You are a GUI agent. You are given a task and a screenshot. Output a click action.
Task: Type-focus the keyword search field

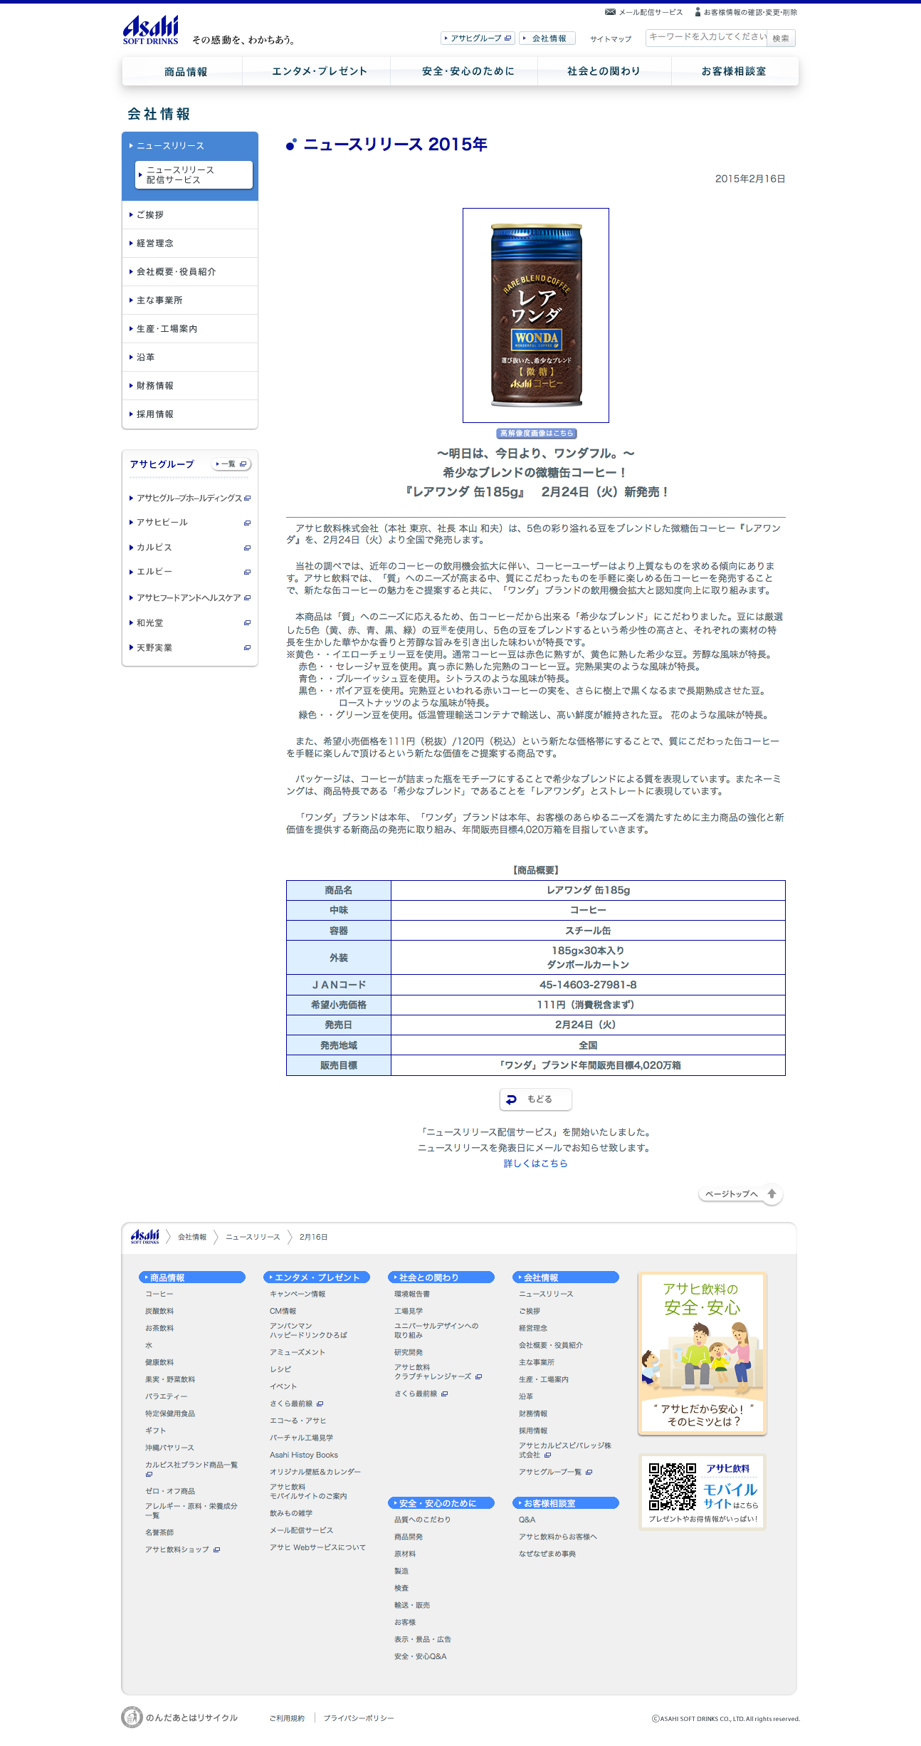(706, 38)
